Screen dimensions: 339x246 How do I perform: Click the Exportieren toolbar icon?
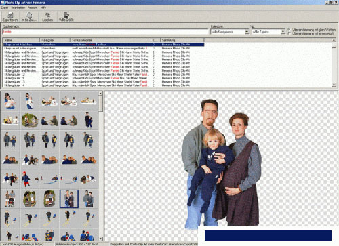pyautogui.click(x=10, y=16)
